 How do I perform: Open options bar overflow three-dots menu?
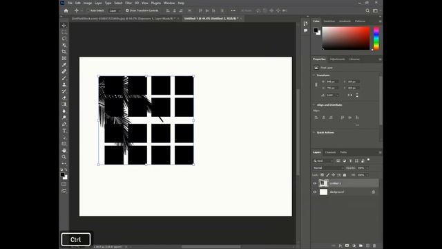[x=233, y=11]
